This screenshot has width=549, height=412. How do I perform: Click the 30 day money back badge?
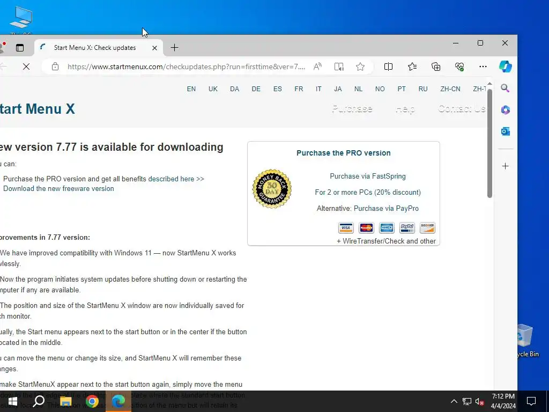[272, 189]
